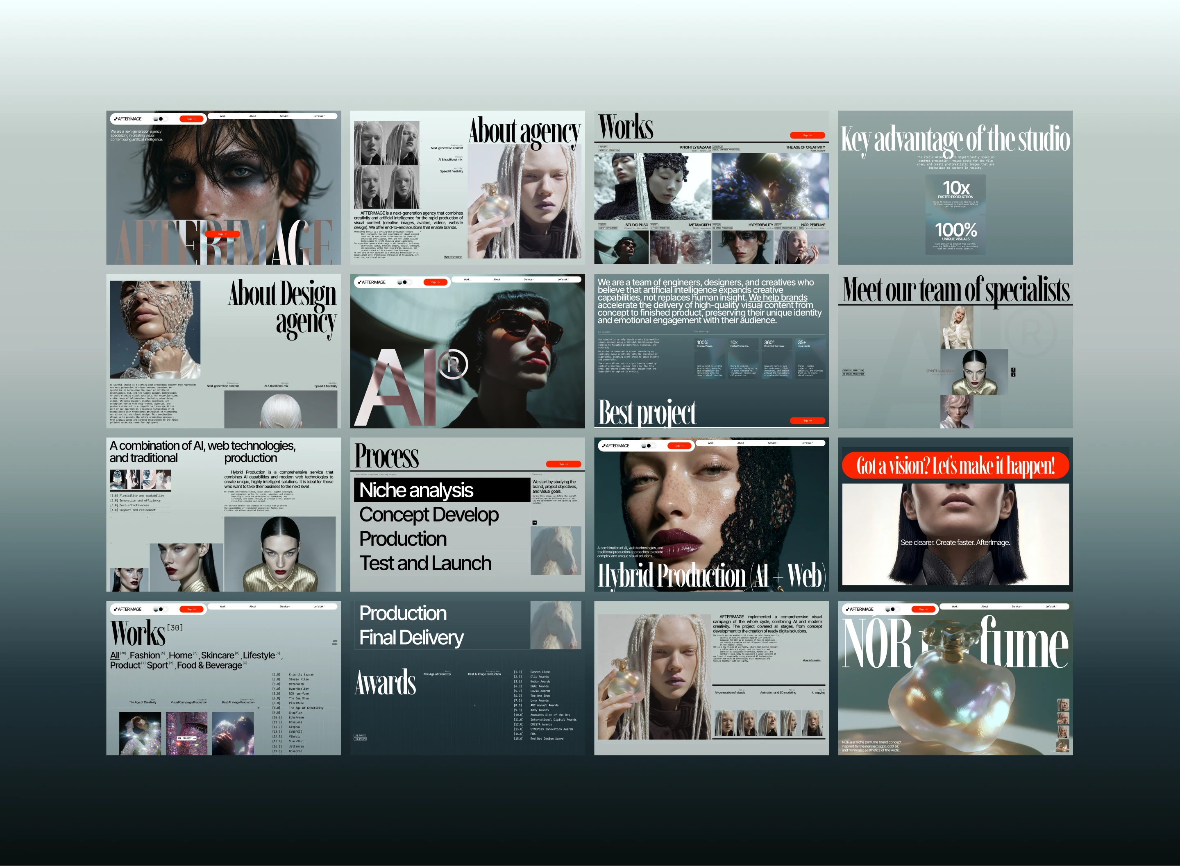Select Lifestyle filter on Works page
Image resolution: width=1180 pixels, height=866 pixels.
coord(259,655)
